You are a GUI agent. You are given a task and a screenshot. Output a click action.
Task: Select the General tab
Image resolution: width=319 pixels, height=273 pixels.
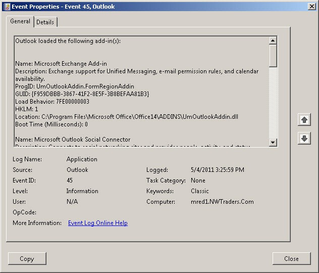(20, 21)
